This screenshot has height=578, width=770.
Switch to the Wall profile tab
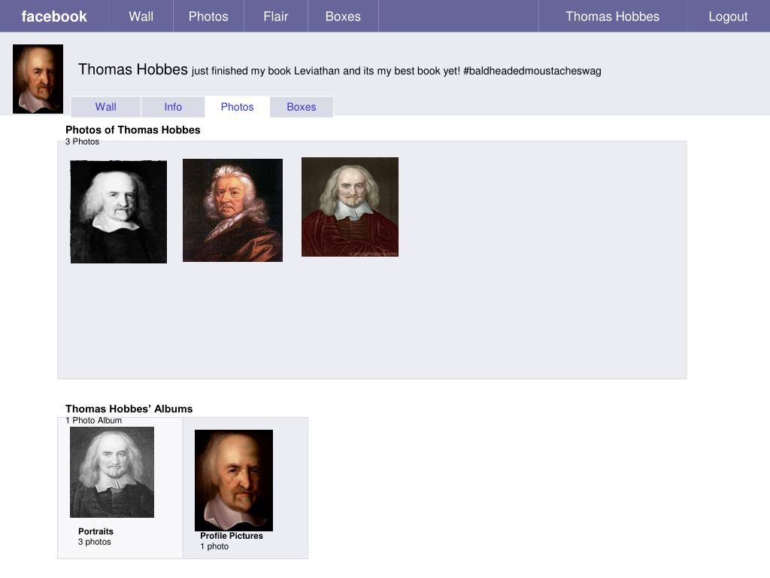coord(105,107)
